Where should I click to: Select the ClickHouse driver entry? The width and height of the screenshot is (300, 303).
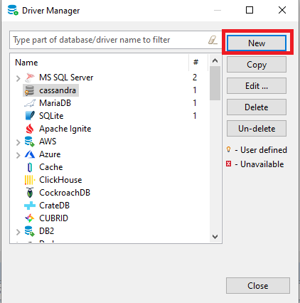coord(60,180)
